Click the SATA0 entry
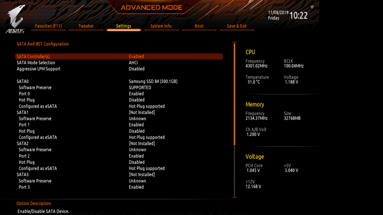383x215 pixels. point(23,81)
